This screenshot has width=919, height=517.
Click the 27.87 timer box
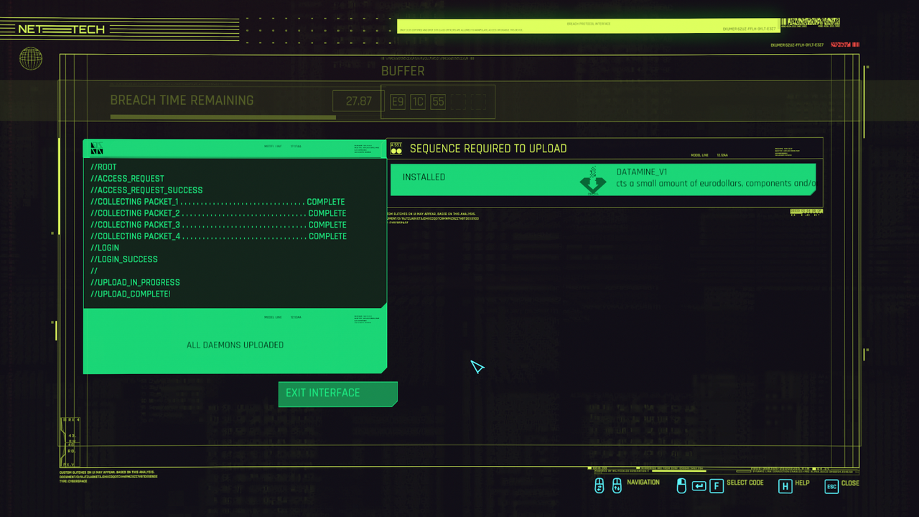(358, 101)
